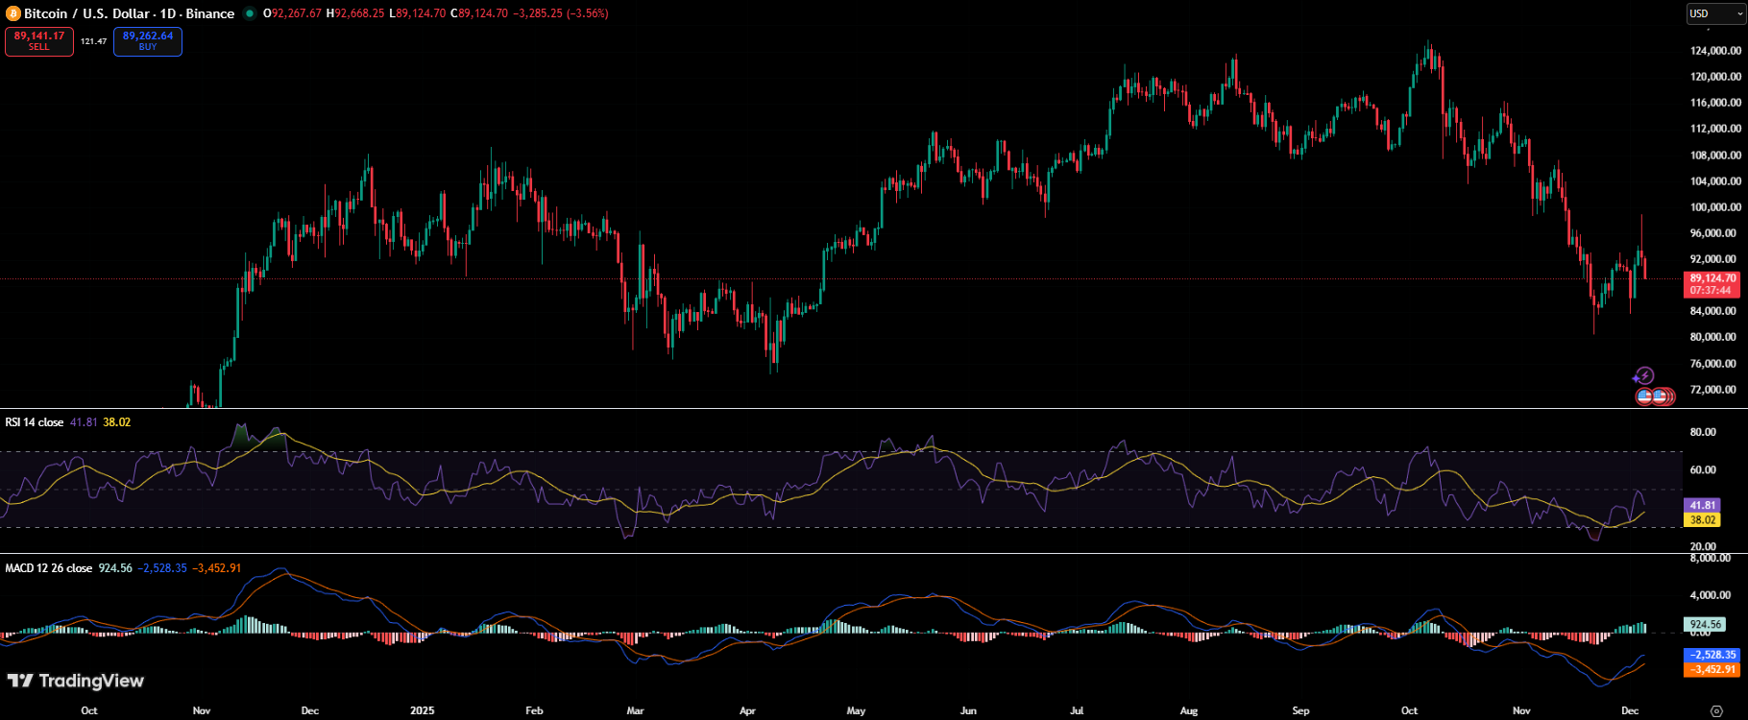This screenshot has height=720, width=1748.
Task: Click the RSI value tag 41.81
Action: (1703, 505)
